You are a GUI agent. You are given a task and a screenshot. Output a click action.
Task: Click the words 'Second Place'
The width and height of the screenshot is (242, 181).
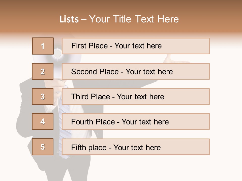(95, 72)
